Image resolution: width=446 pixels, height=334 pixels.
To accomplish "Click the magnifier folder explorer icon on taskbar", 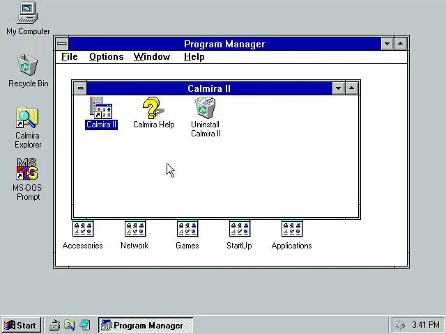I will coord(70,325).
